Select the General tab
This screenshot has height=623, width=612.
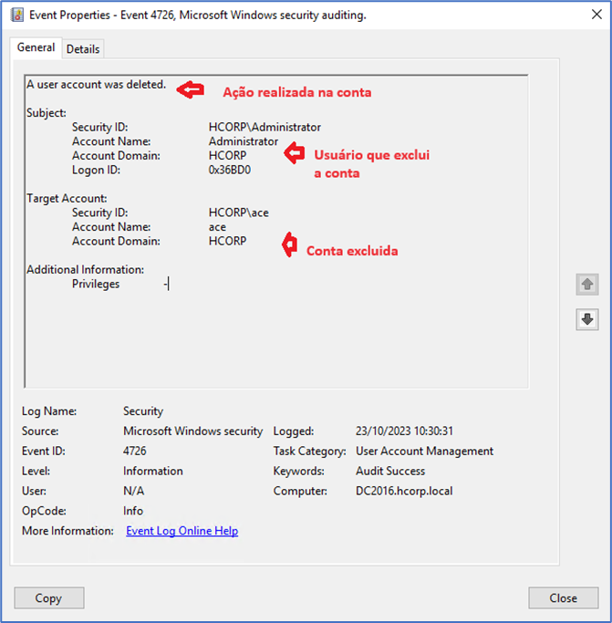(x=36, y=47)
